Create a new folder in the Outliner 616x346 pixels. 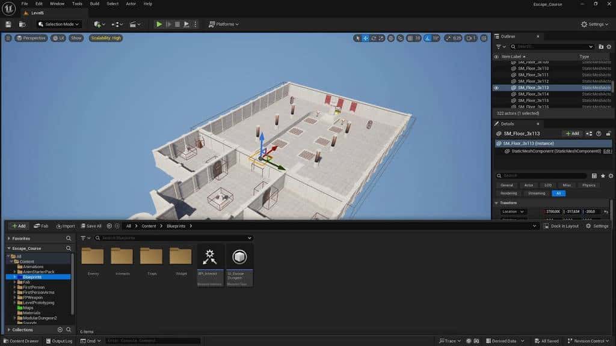pyautogui.click(x=601, y=47)
